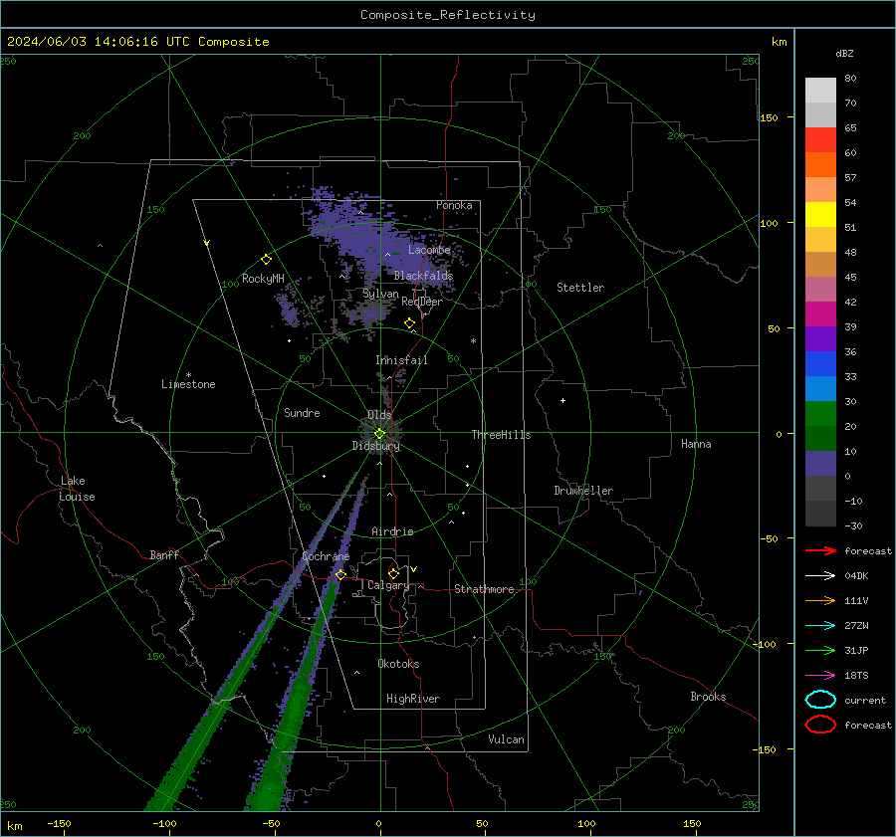The image size is (896, 837).
Task: Click the Calgary city label
Action: click(388, 585)
